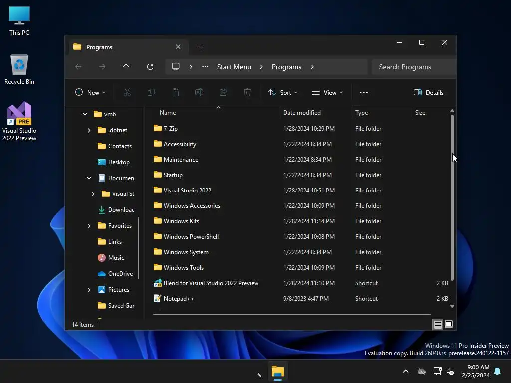This screenshot has width=511, height=383.
Task: Select Visual Studio 2022 Preview desktop shortcut
Action: [19, 122]
